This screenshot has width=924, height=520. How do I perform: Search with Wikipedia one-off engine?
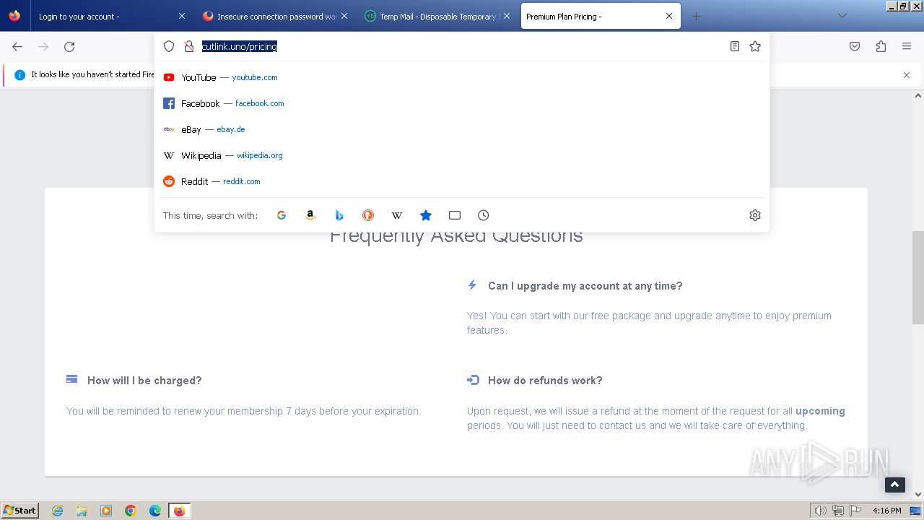tap(397, 215)
